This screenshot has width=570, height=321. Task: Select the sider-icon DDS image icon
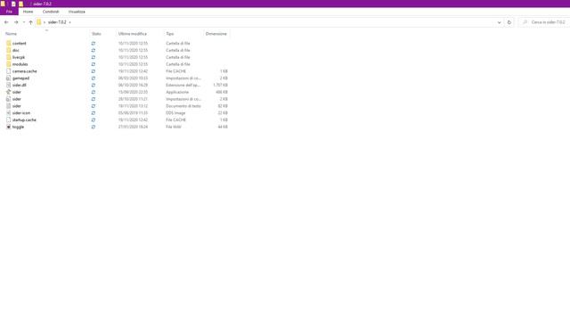[9, 113]
